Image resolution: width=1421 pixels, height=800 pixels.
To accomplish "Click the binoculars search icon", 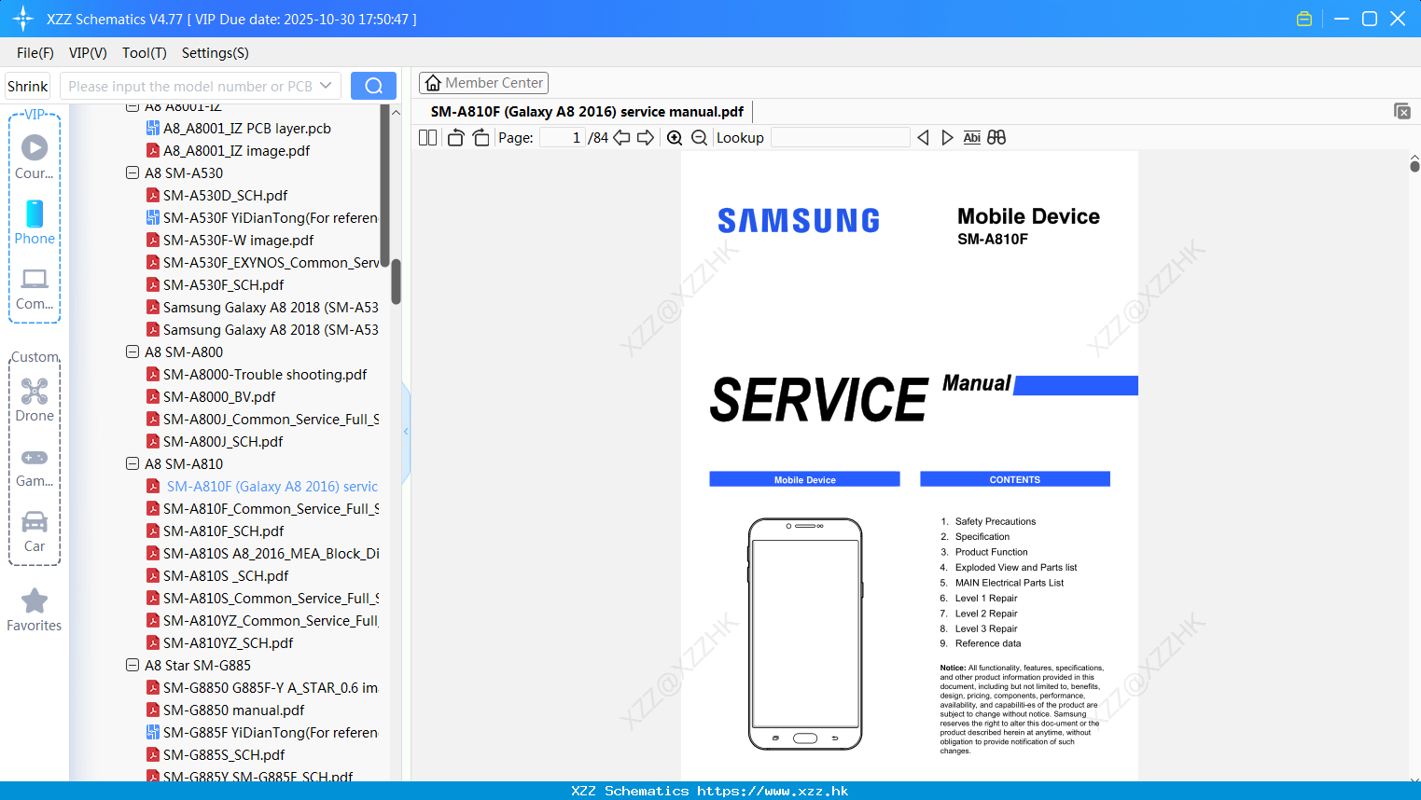I will coord(996,138).
